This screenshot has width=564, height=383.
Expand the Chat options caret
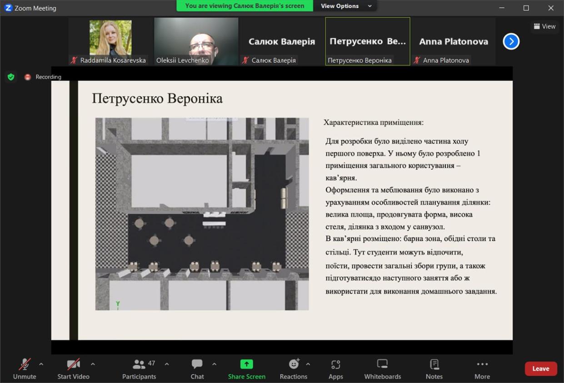coord(214,364)
